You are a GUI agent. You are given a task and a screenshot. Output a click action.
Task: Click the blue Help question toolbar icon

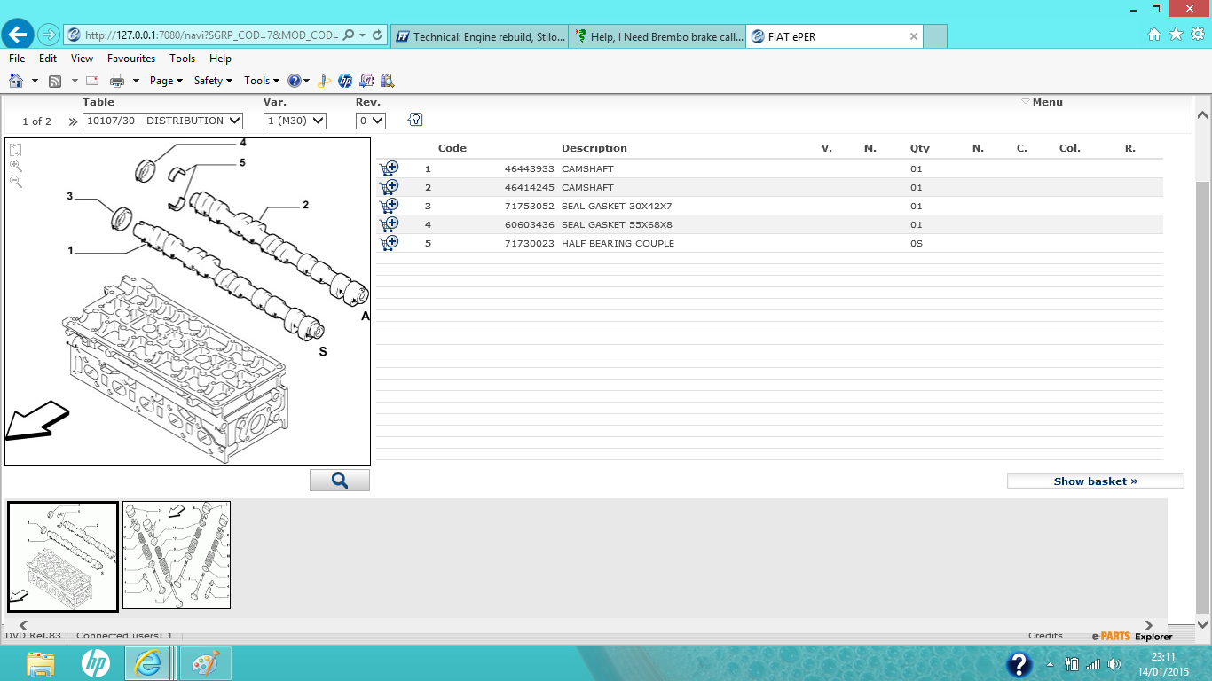click(x=295, y=81)
